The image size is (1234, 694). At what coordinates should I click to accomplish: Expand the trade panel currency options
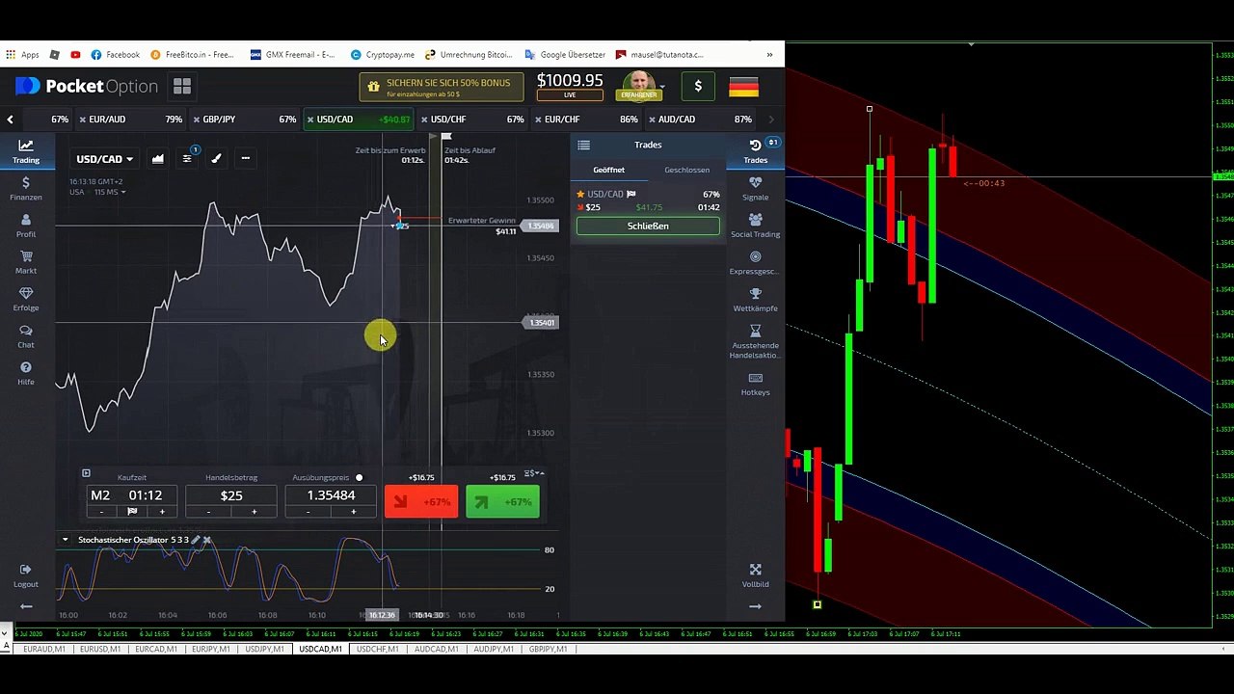534,473
